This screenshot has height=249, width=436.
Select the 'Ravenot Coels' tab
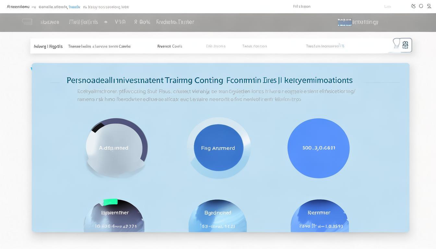170,46
